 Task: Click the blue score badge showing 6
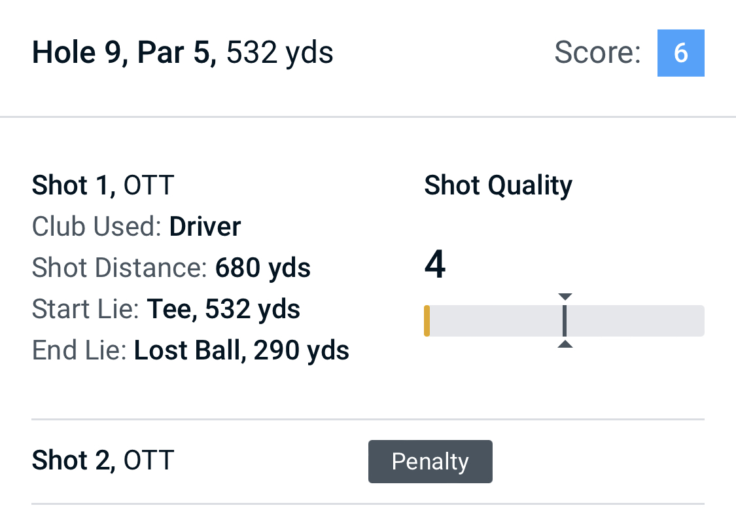(x=680, y=53)
